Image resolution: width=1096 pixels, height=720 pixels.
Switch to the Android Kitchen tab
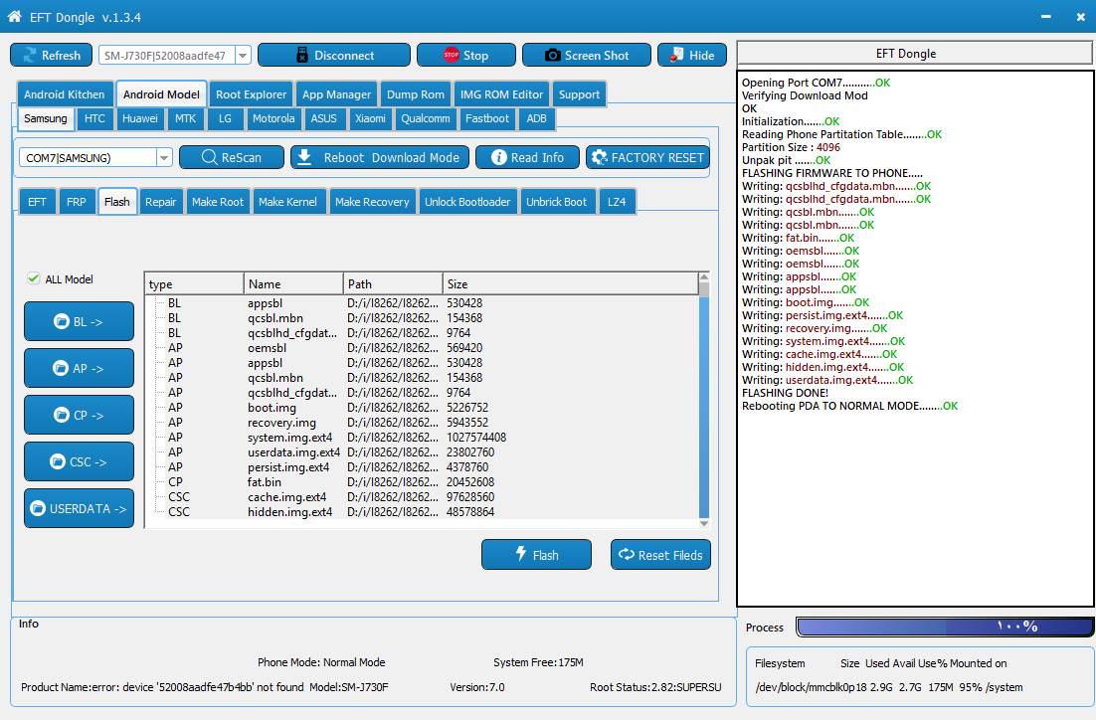coord(64,94)
